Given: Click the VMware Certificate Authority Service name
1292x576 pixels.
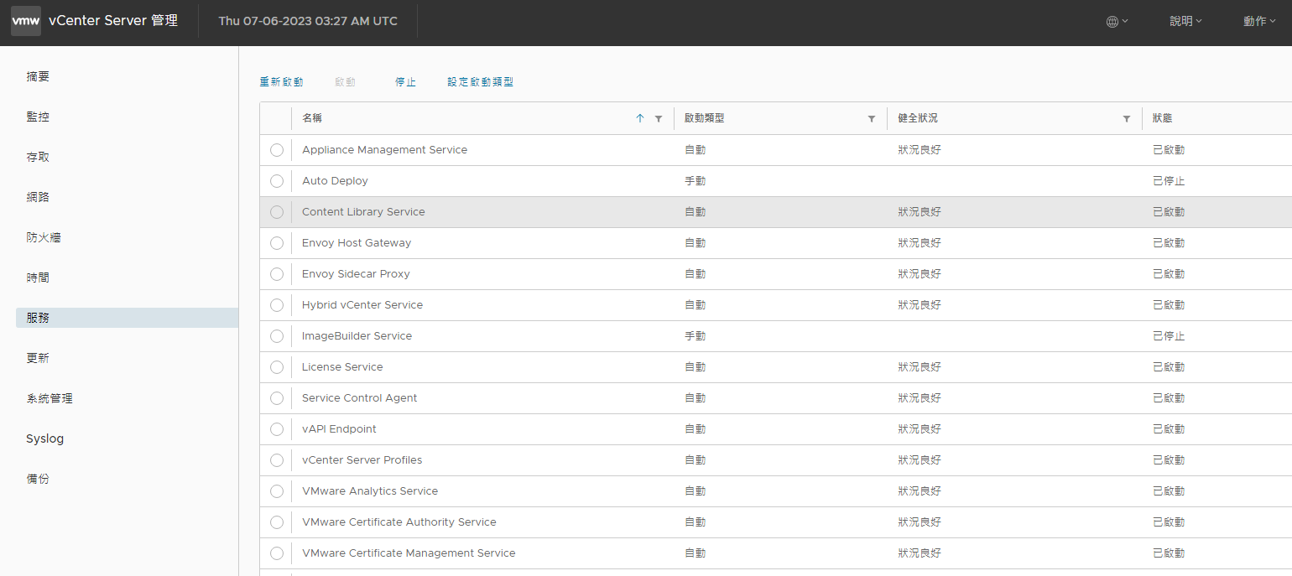Looking at the screenshot, I should [x=399, y=522].
